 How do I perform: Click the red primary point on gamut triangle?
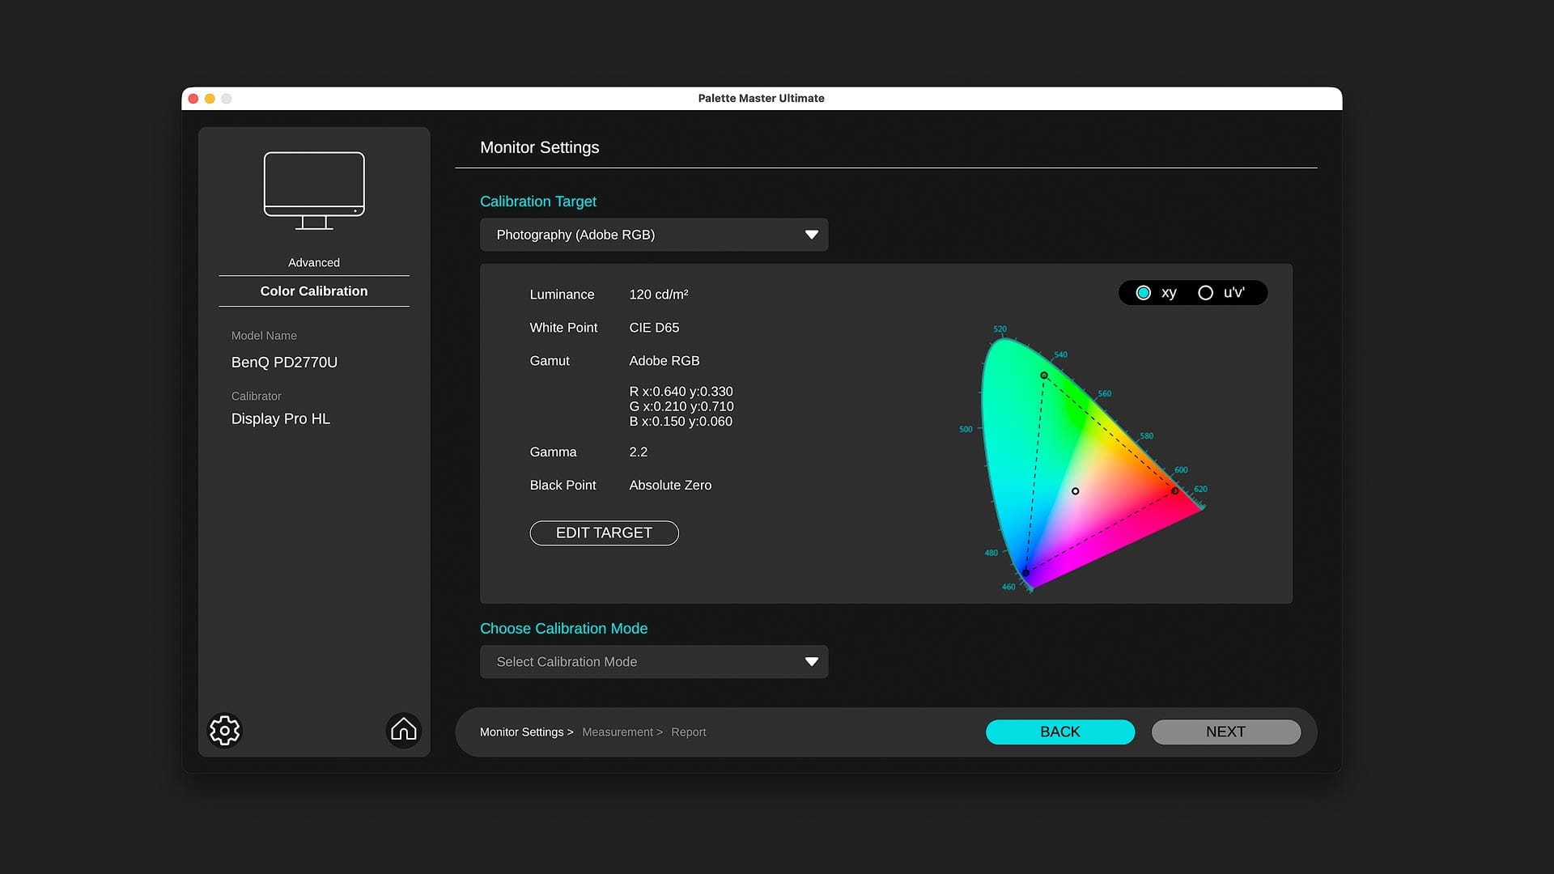click(x=1175, y=491)
